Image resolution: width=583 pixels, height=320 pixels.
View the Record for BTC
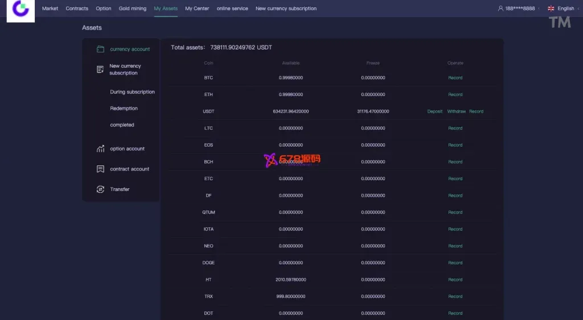point(455,78)
